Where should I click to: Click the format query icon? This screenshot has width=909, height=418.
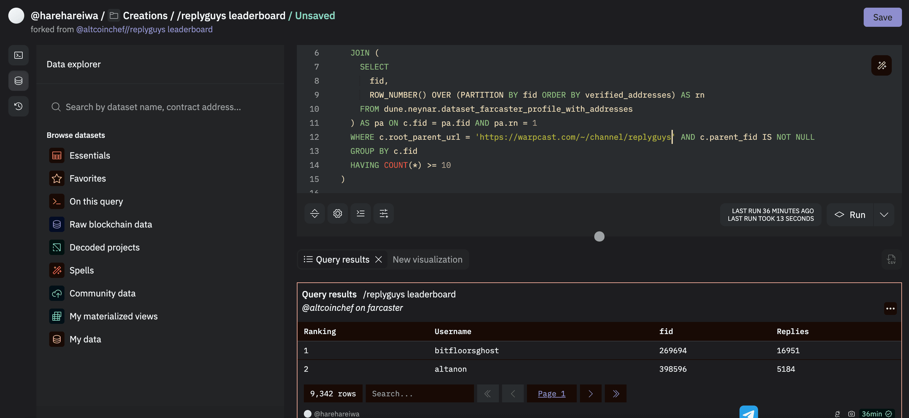tap(360, 213)
